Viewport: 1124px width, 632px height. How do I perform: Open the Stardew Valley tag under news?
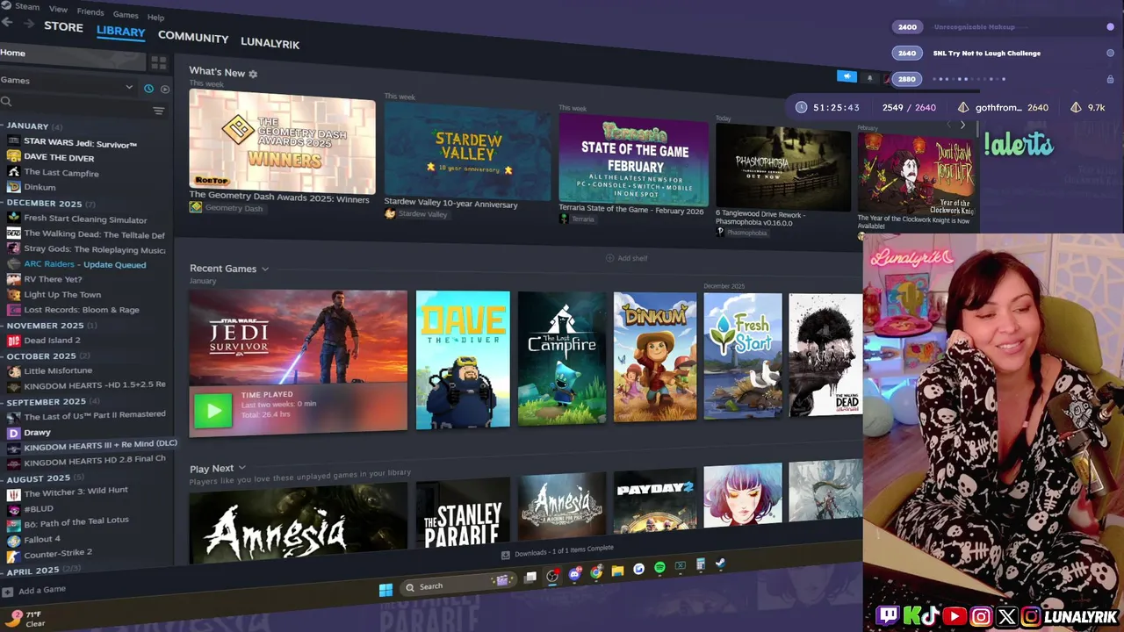pos(416,214)
